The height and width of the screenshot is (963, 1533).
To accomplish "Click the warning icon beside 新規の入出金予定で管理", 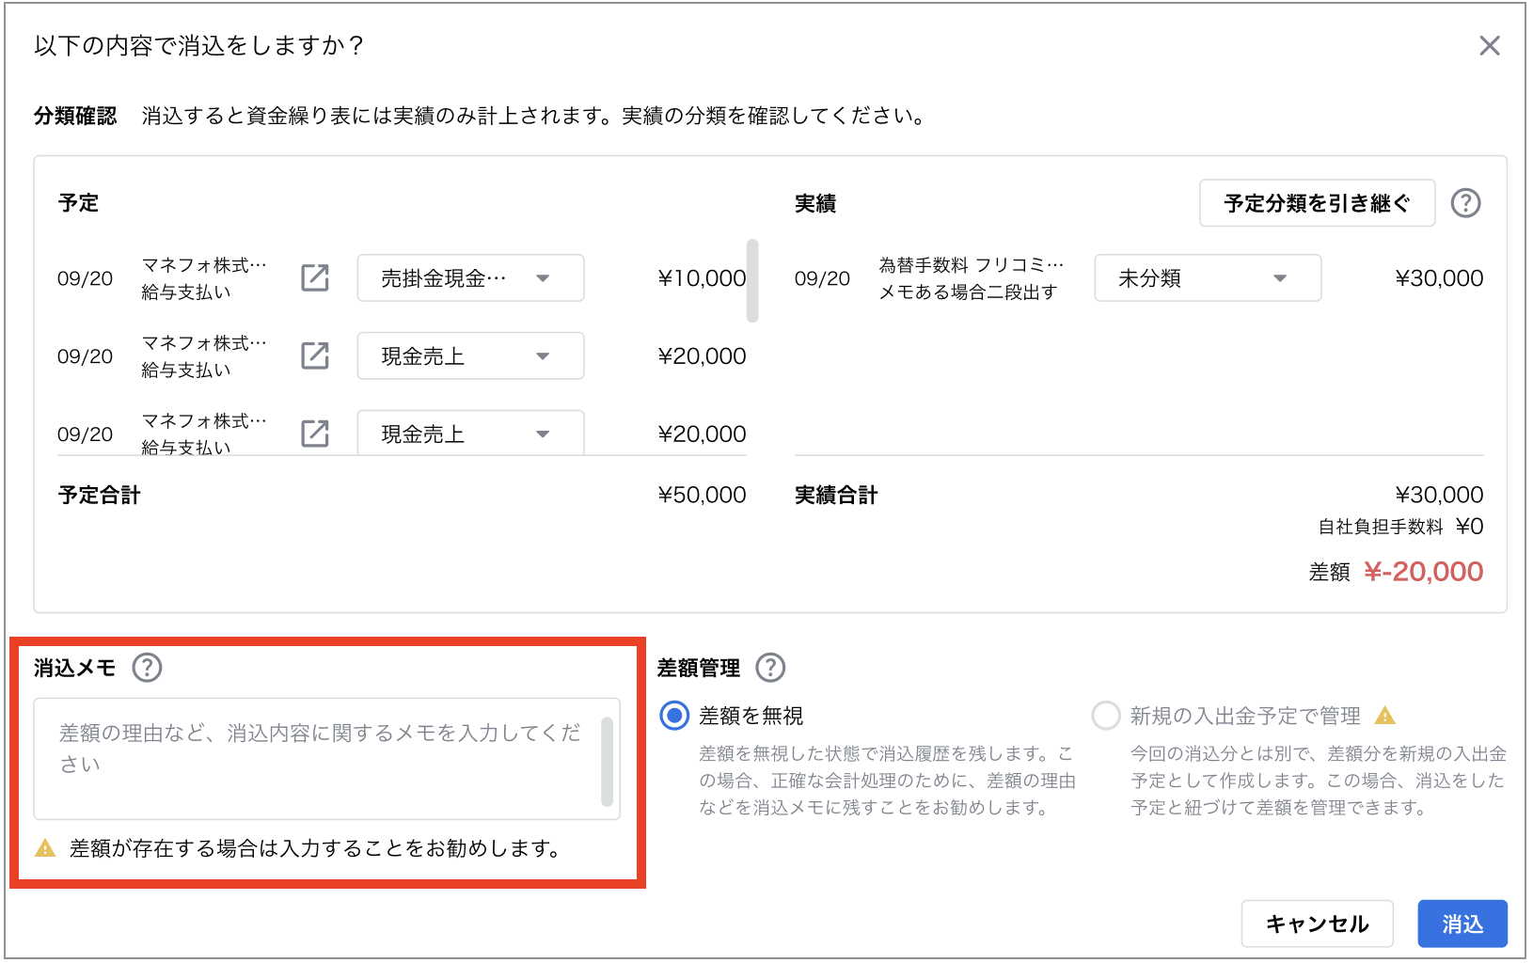I will coord(1384,716).
